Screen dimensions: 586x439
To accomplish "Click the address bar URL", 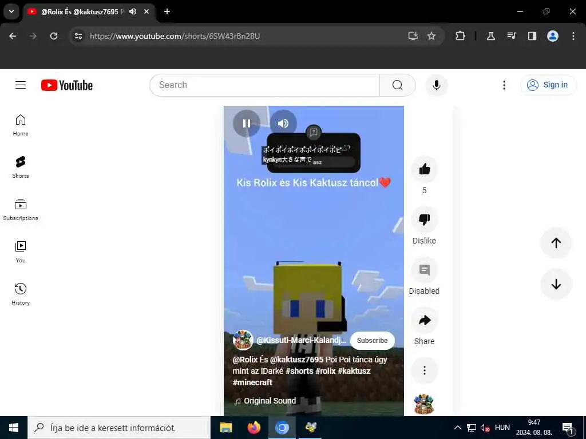I will click(175, 36).
